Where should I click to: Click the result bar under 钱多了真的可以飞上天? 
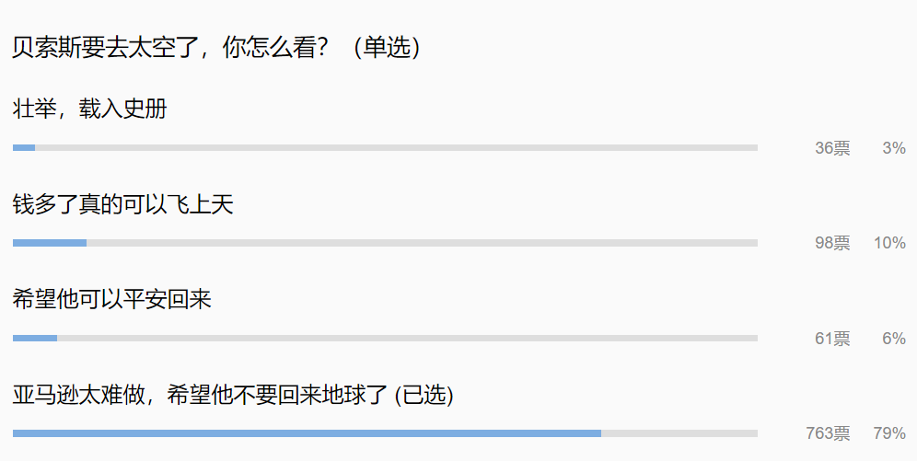385,243
